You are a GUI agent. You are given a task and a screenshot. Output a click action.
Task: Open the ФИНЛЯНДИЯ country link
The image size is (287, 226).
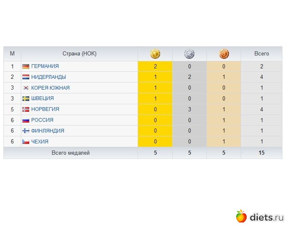coord(48,131)
